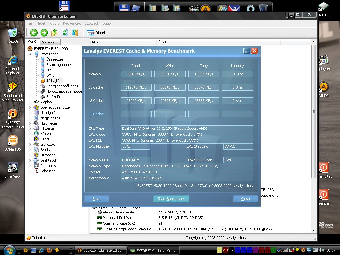This screenshot has width=340, height=255.
Task: Open the Nézet menu
Action: click(41, 23)
